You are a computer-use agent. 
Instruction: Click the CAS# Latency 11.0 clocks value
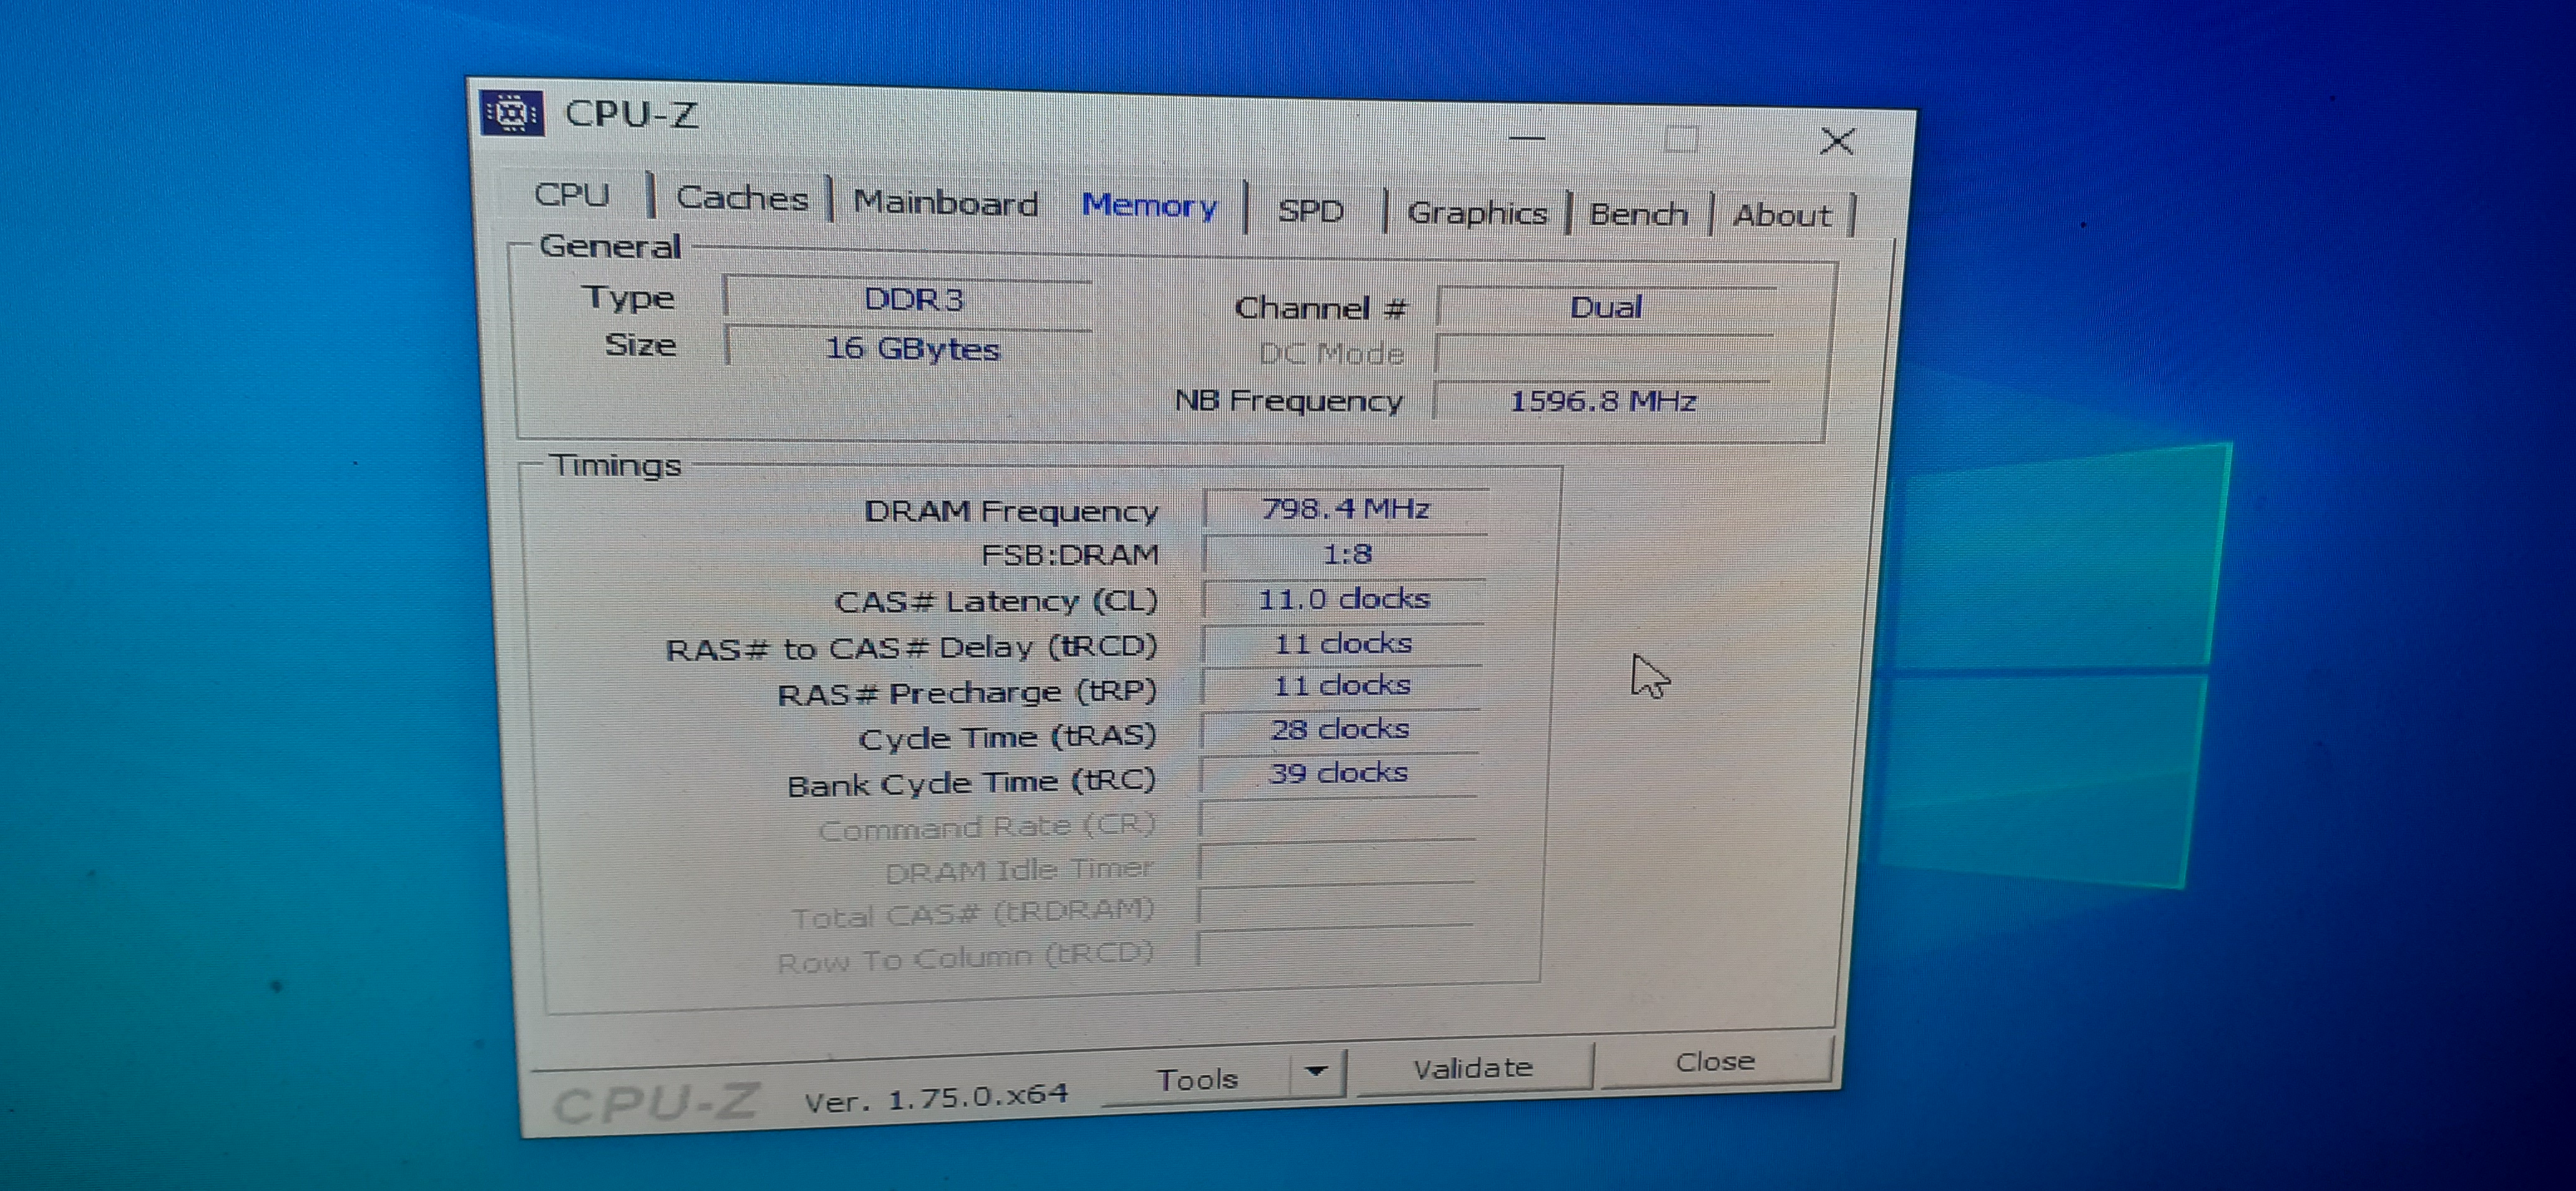1344,599
